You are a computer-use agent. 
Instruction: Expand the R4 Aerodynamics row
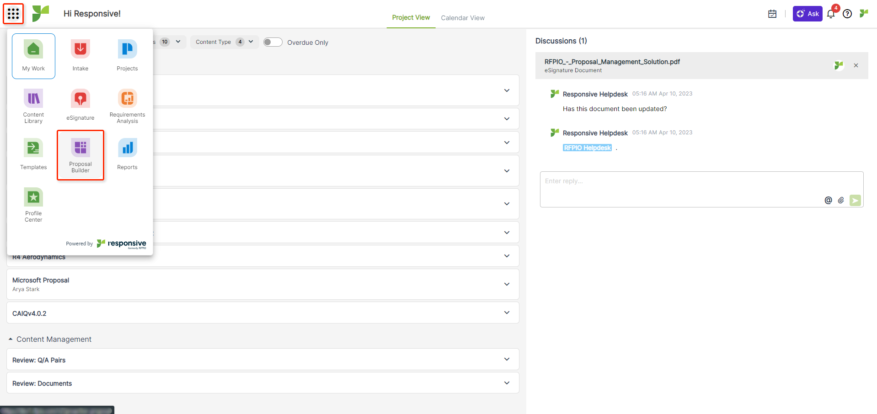click(507, 256)
